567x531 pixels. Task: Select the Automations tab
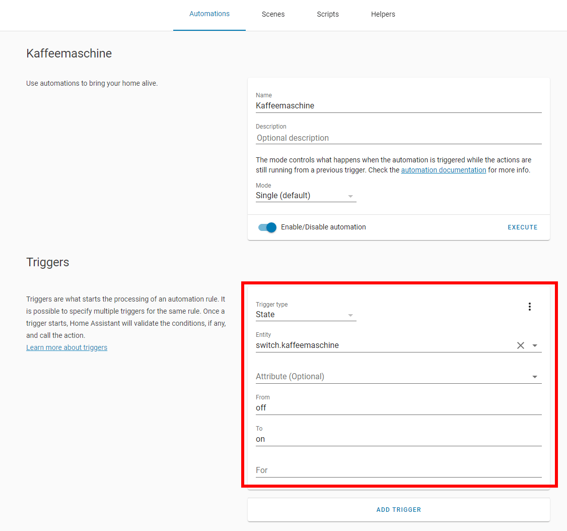click(x=209, y=14)
